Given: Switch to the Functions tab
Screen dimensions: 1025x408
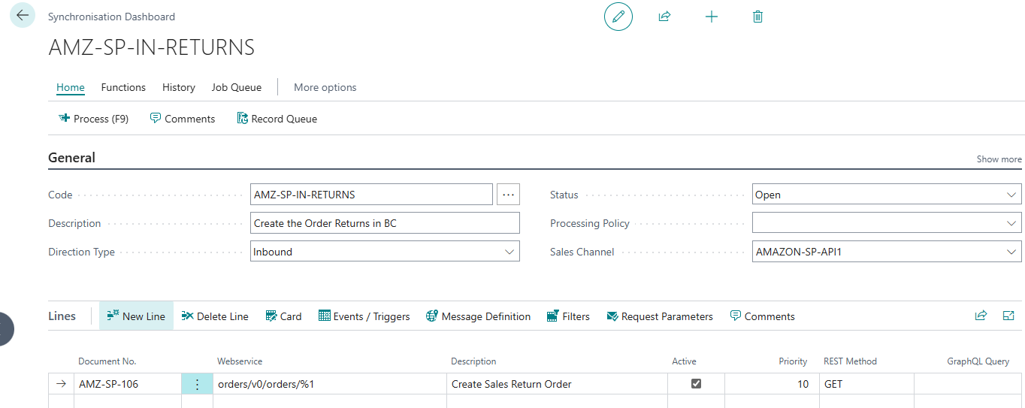Looking at the screenshot, I should point(123,87).
